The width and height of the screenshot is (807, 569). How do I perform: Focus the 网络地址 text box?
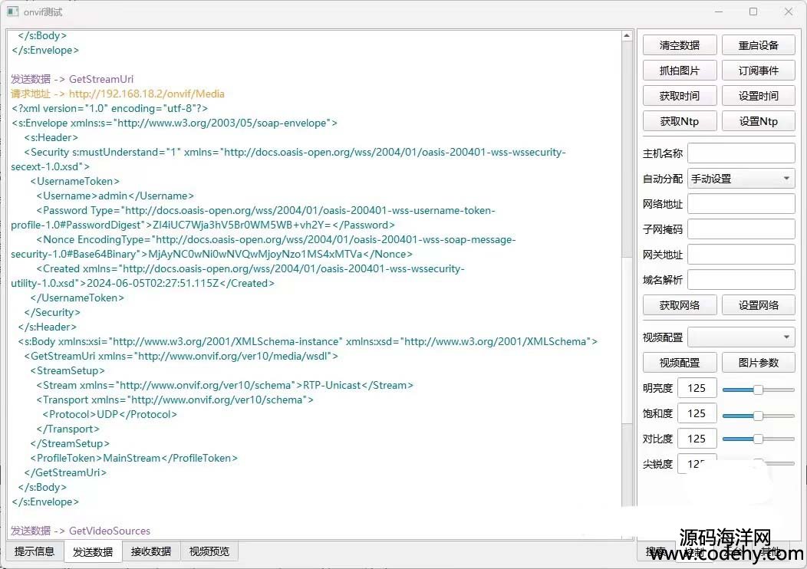(x=741, y=204)
